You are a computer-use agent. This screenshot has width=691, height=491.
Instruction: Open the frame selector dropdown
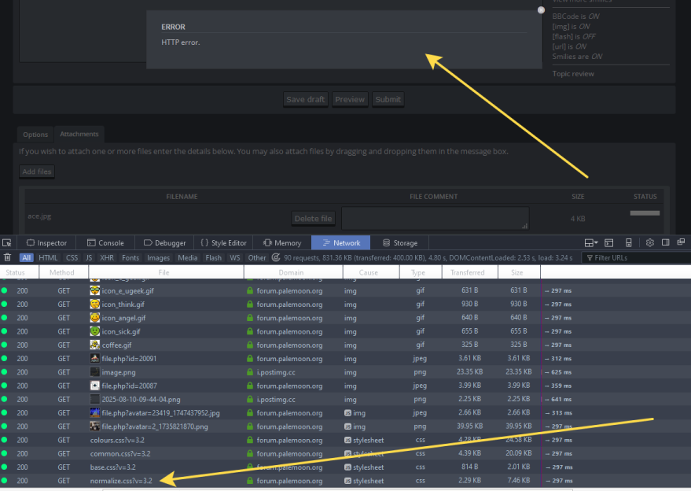pos(591,242)
